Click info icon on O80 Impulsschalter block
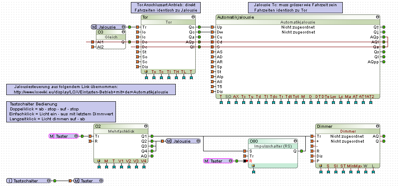 click(295, 141)
